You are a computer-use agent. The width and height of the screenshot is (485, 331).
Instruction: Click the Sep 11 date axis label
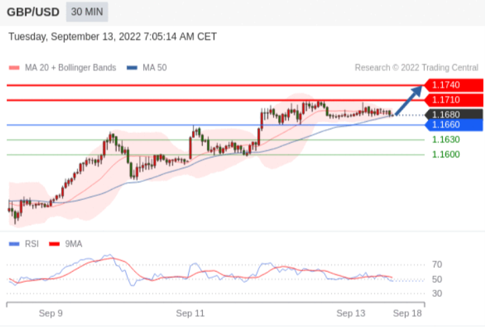coord(190,314)
